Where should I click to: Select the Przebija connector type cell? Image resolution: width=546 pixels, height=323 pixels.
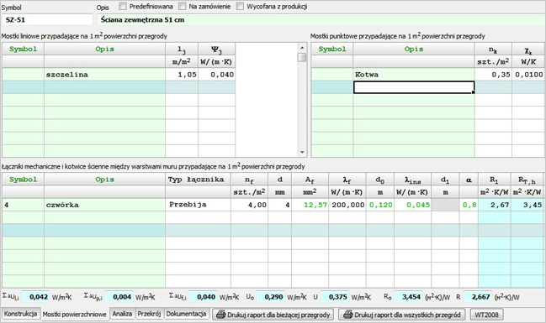[x=198, y=205]
